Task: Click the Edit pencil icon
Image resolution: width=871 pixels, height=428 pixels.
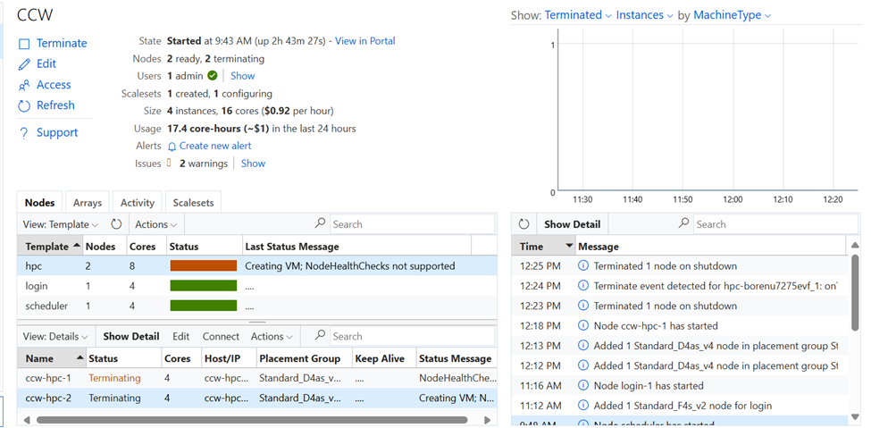Action: click(x=24, y=64)
